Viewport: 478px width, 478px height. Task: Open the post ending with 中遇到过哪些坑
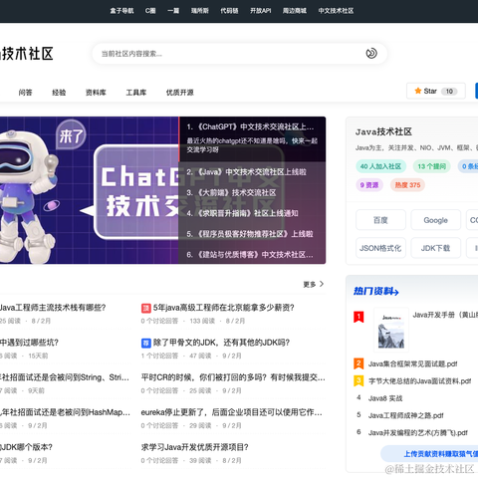[x=29, y=343]
